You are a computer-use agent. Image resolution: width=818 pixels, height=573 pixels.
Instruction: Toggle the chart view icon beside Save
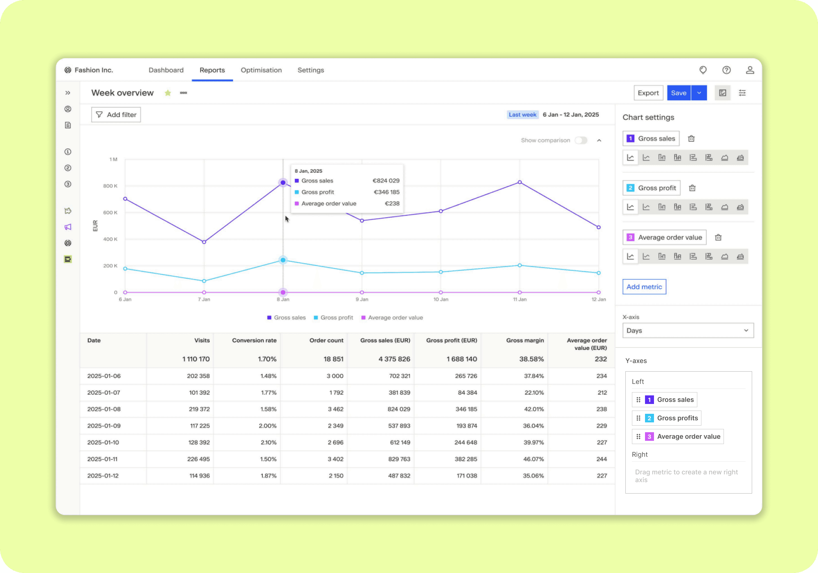coord(723,93)
